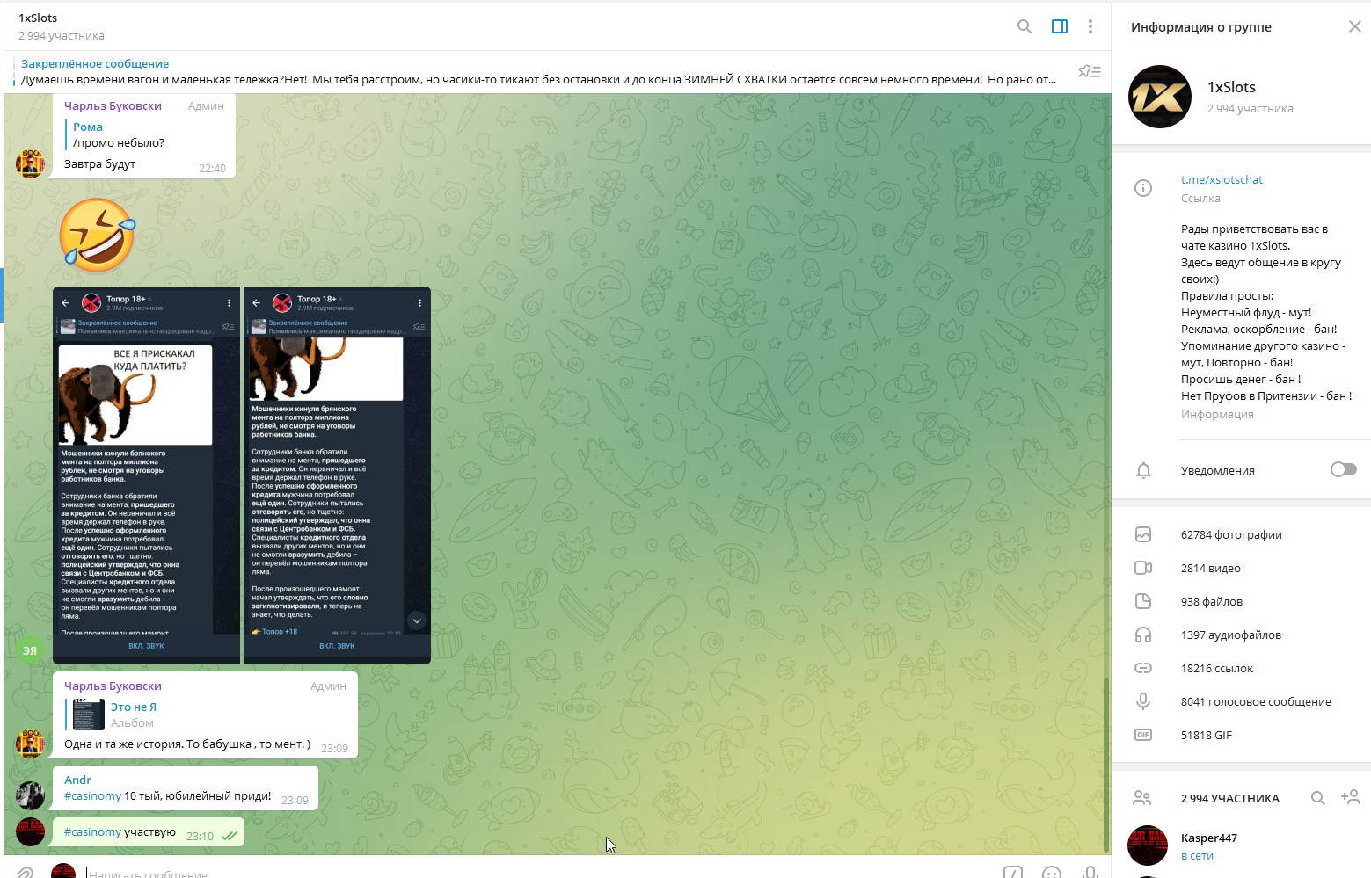
Task: Click the 'Одна и та же история' message text
Action: coord(187,744)
